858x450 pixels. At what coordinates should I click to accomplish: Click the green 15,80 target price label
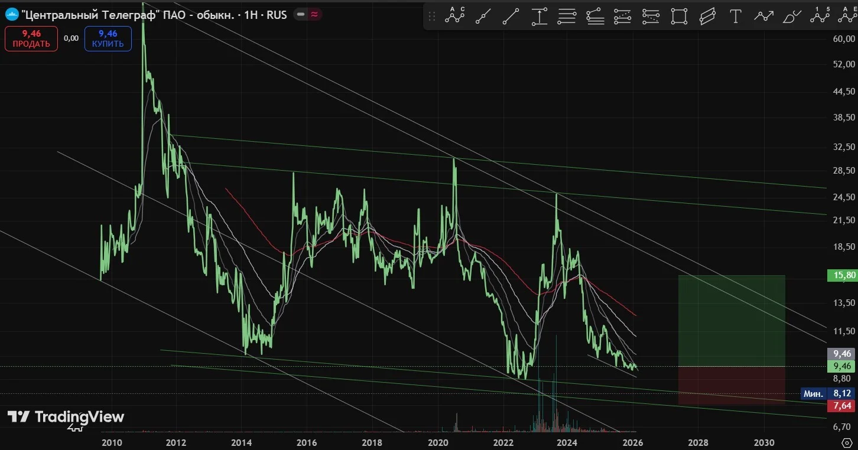pos(842,275)
